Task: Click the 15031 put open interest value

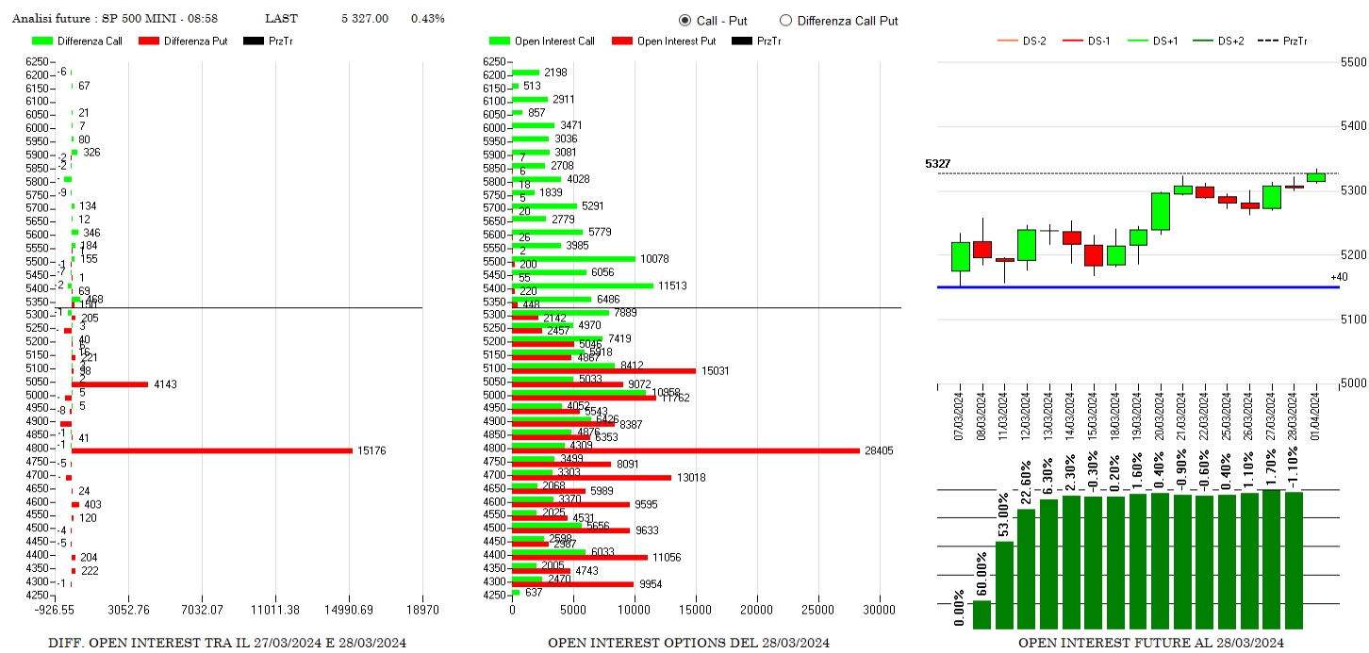Action: pos(715,370)
